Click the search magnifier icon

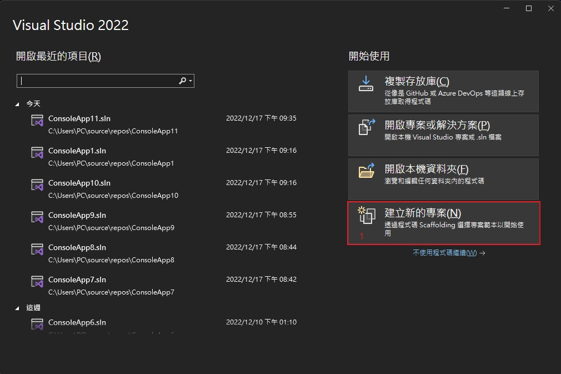coord(183,81)
